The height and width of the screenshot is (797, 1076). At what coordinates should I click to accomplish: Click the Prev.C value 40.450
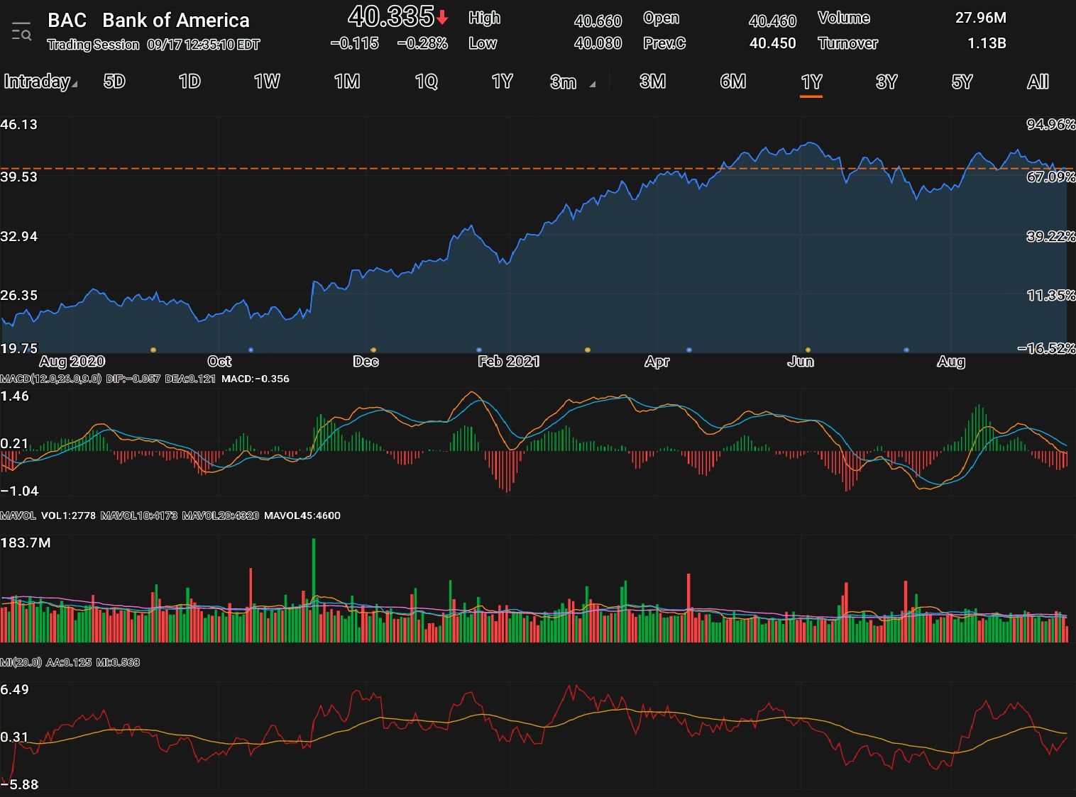point(772,43)
